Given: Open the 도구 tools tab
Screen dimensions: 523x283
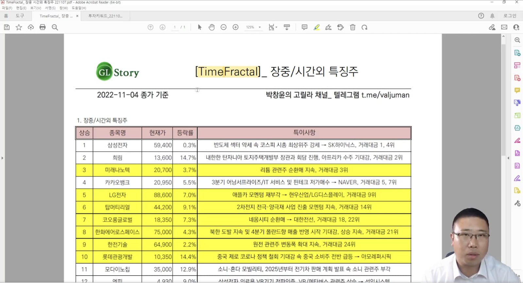Looking at the screenshot, I should (x=20, y=16).
